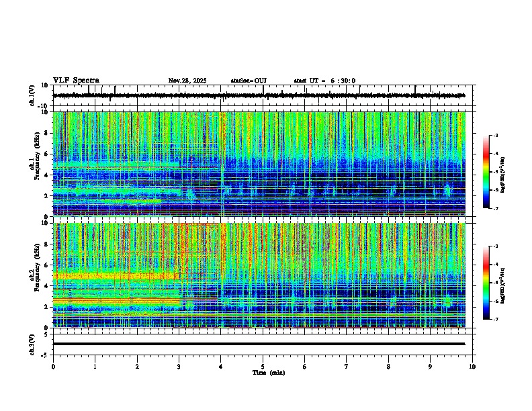
Task: Click time-axis tick label "1"
Action: [95, 366]
